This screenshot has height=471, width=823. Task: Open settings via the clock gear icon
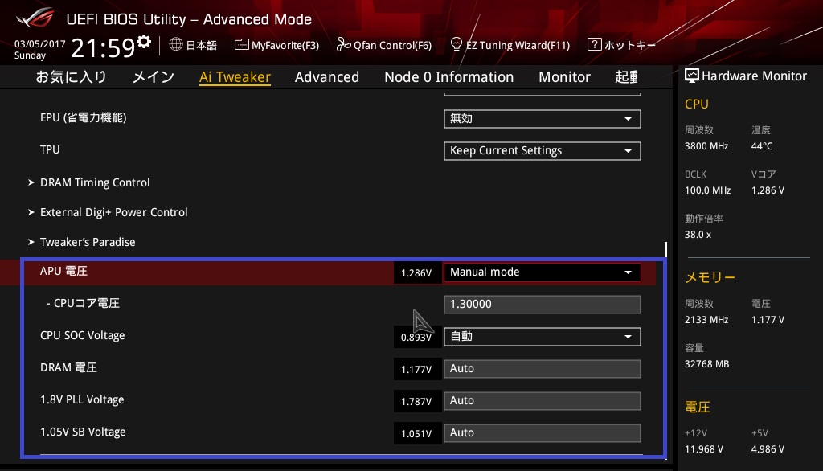(144, 41)
